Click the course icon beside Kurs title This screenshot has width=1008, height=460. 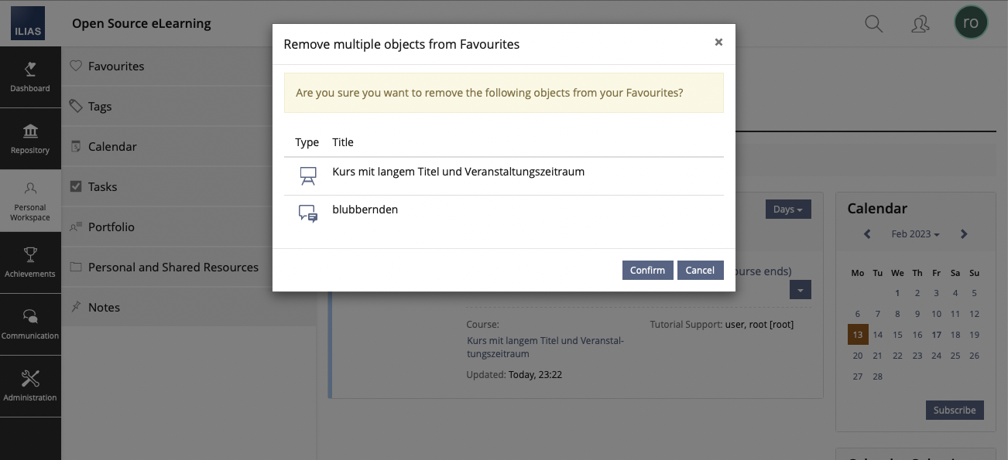tap(308, 176)
